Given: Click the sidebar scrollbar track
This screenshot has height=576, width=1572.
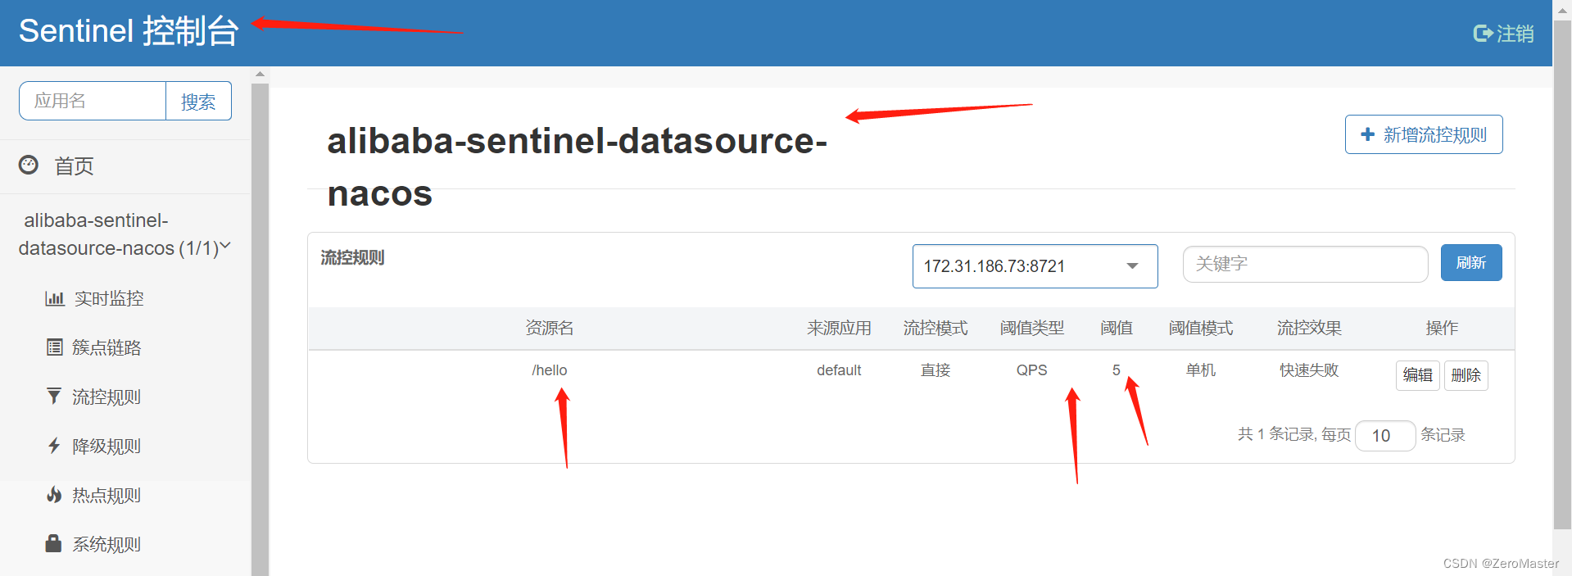Looking at the screenshot, I should coord(260,328).
